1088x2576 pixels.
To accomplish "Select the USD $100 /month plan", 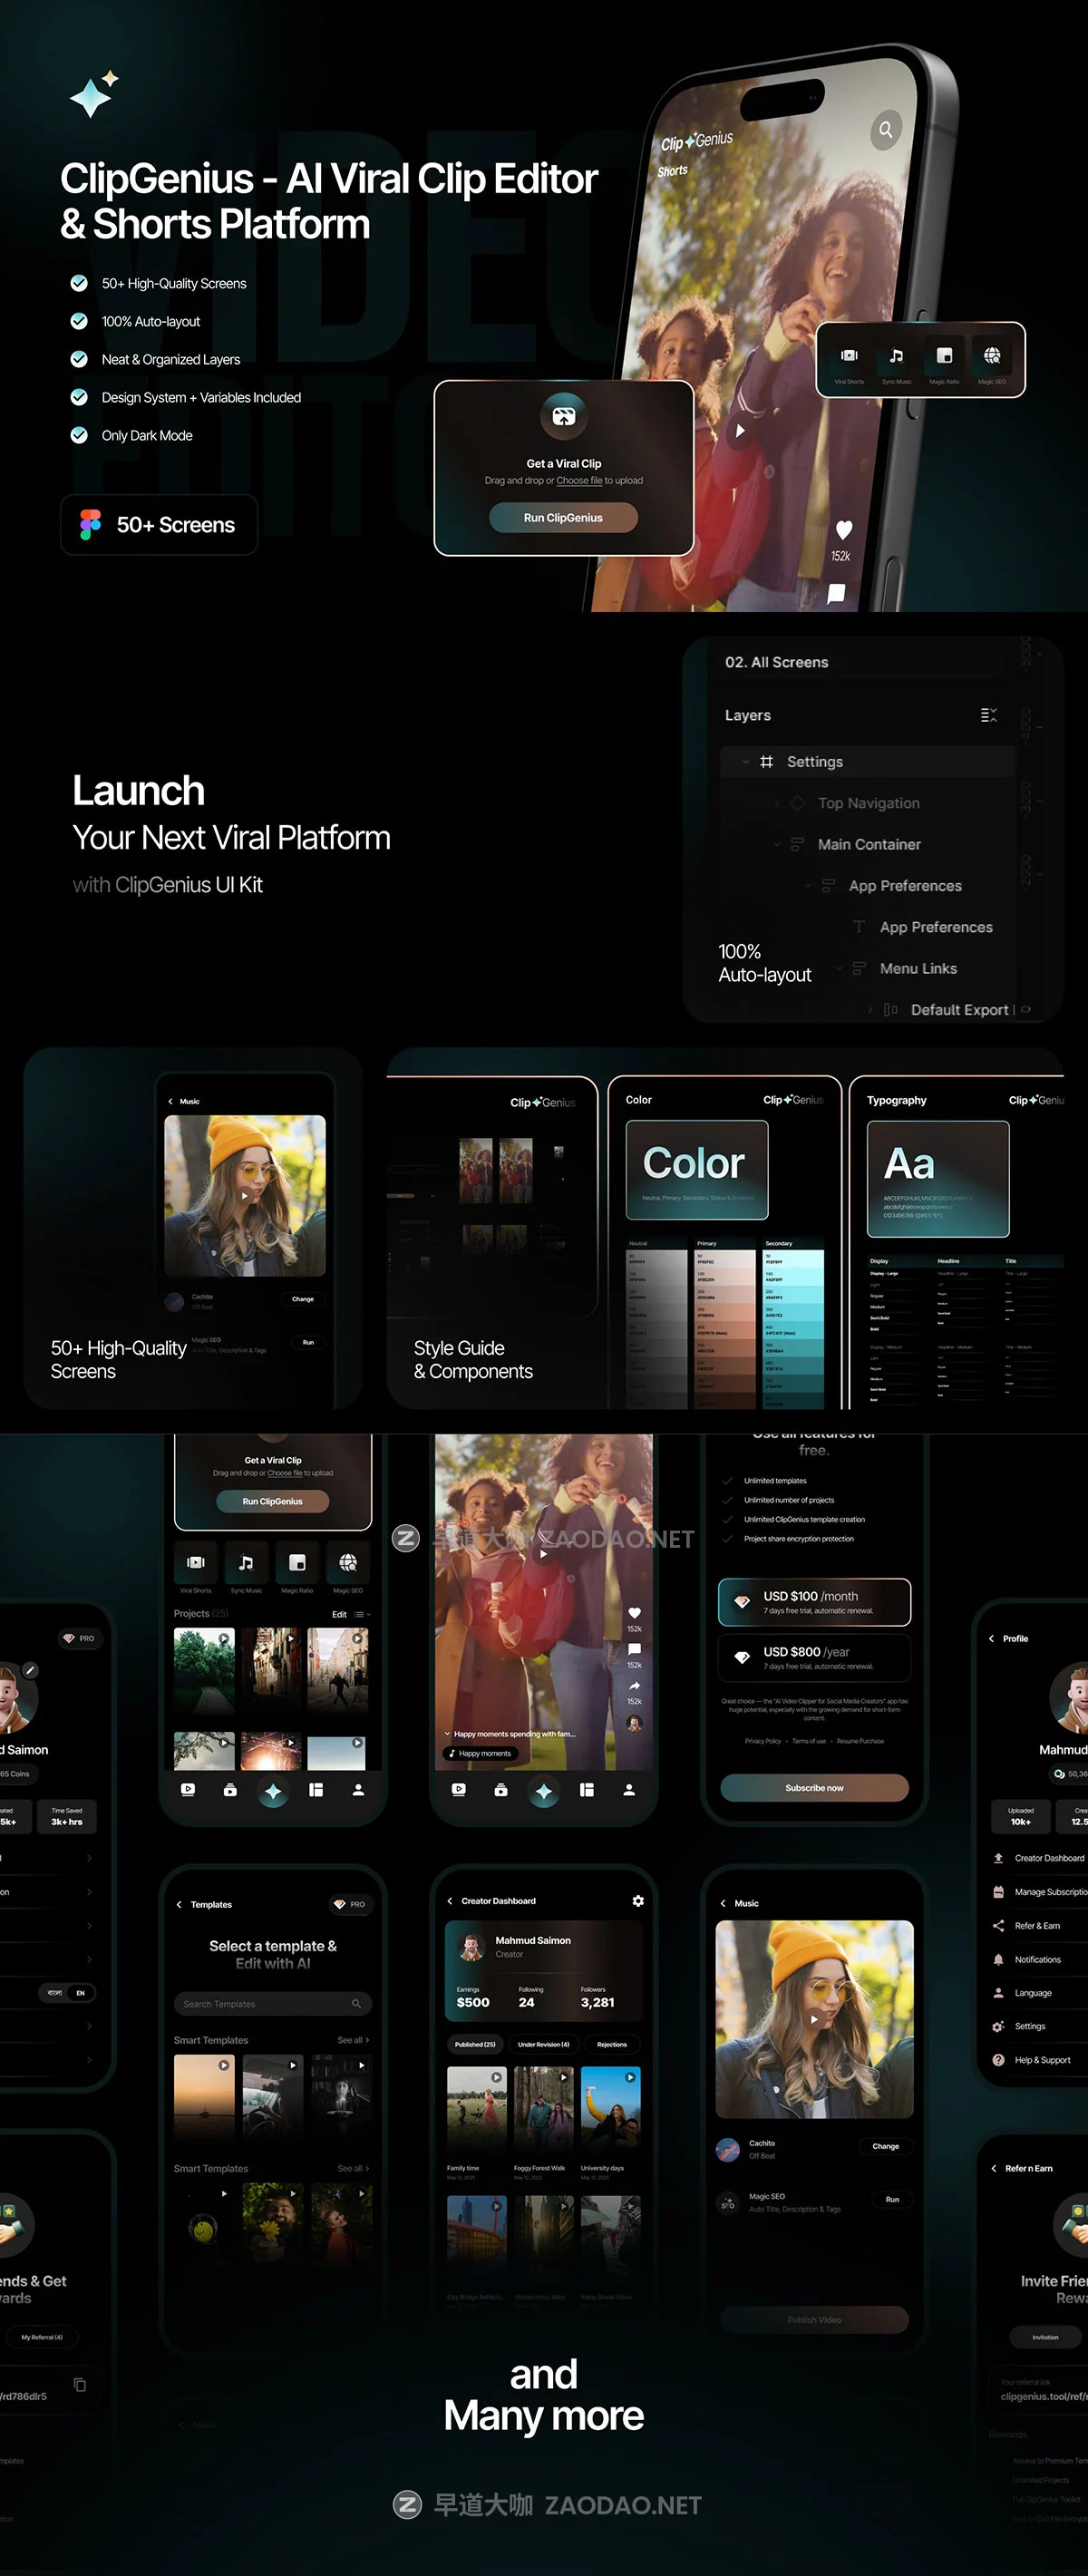I will click(x=814, y=1602).
